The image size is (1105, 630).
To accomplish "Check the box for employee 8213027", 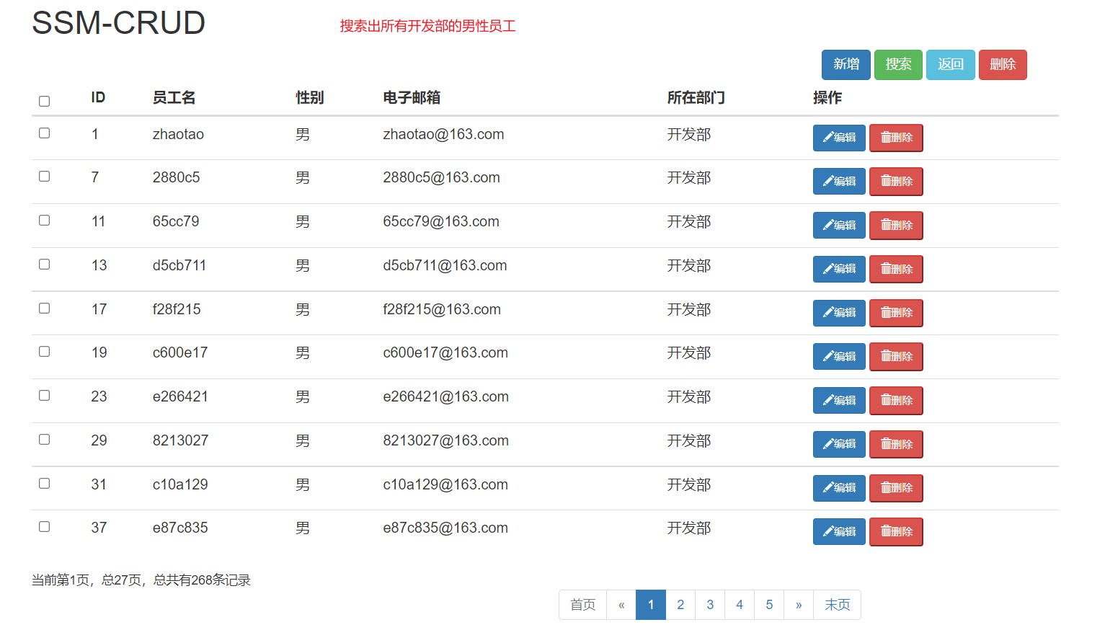I will (44, 440).
